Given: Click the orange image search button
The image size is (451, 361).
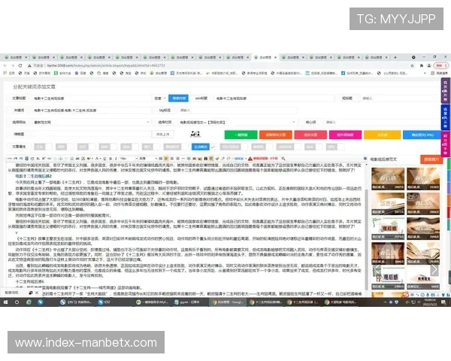Looking at the screenshot, I should point(431,159).
